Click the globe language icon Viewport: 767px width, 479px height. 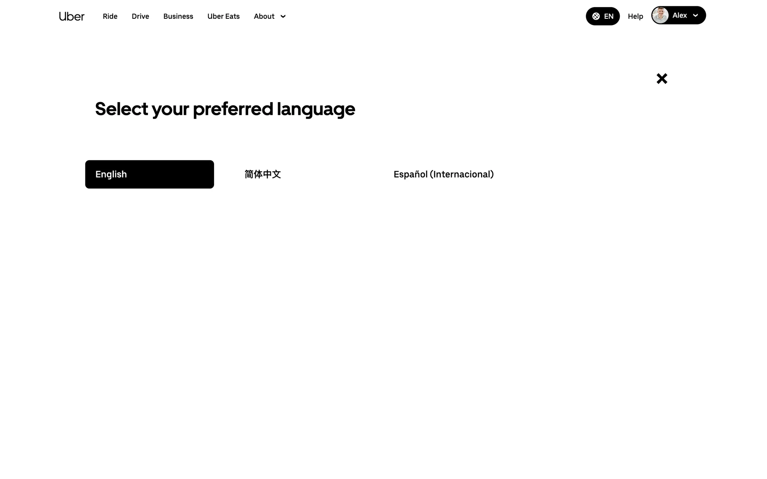coord(596,16)
